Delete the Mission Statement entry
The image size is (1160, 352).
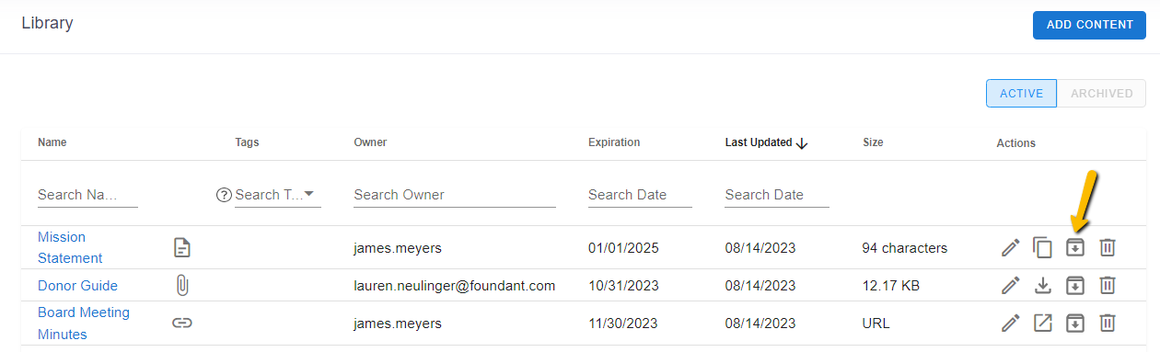(x=1108, y=247)
